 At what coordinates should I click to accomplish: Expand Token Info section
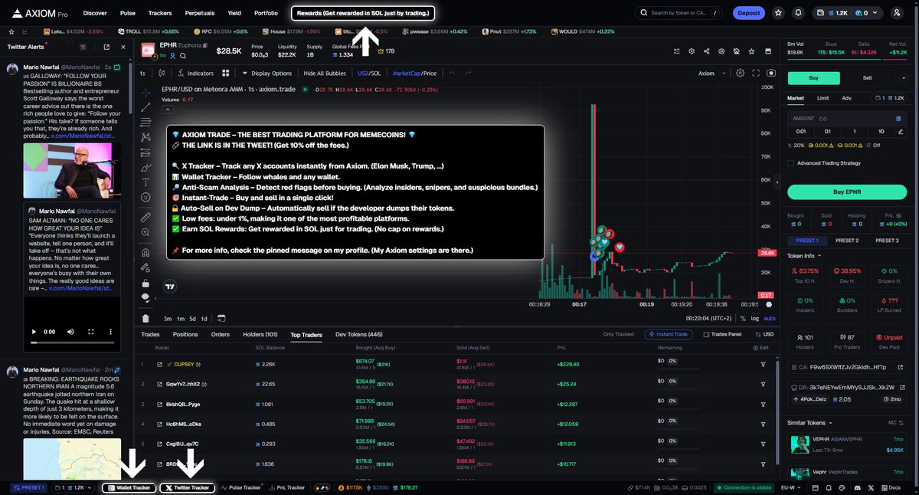coord(805,255)
